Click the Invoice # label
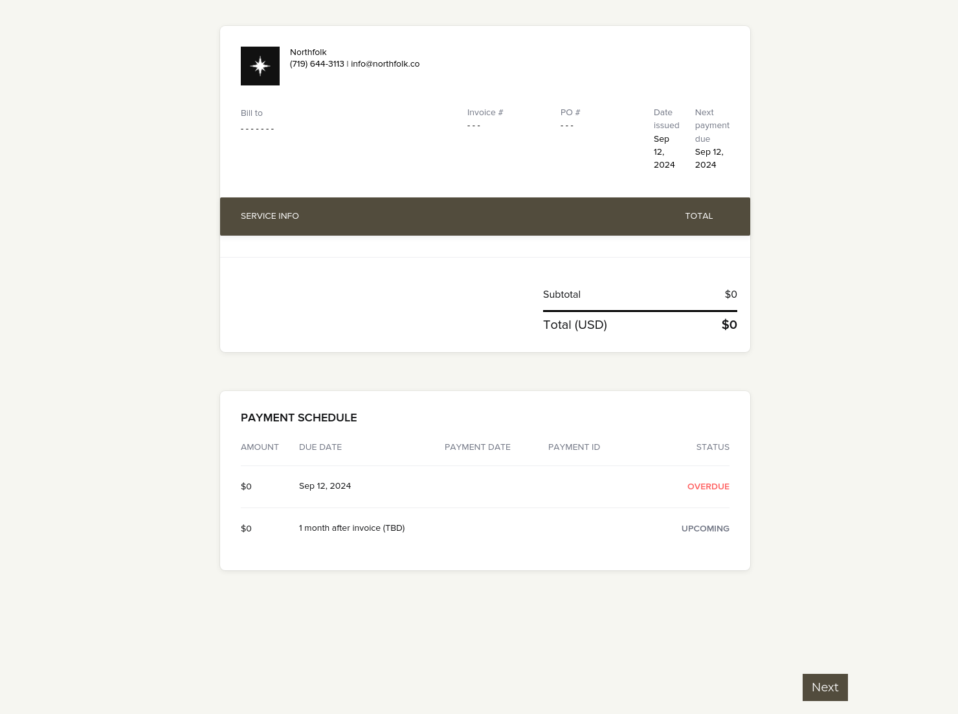The image size is (958, 714). pyautogui.click(x=485, y=113)
